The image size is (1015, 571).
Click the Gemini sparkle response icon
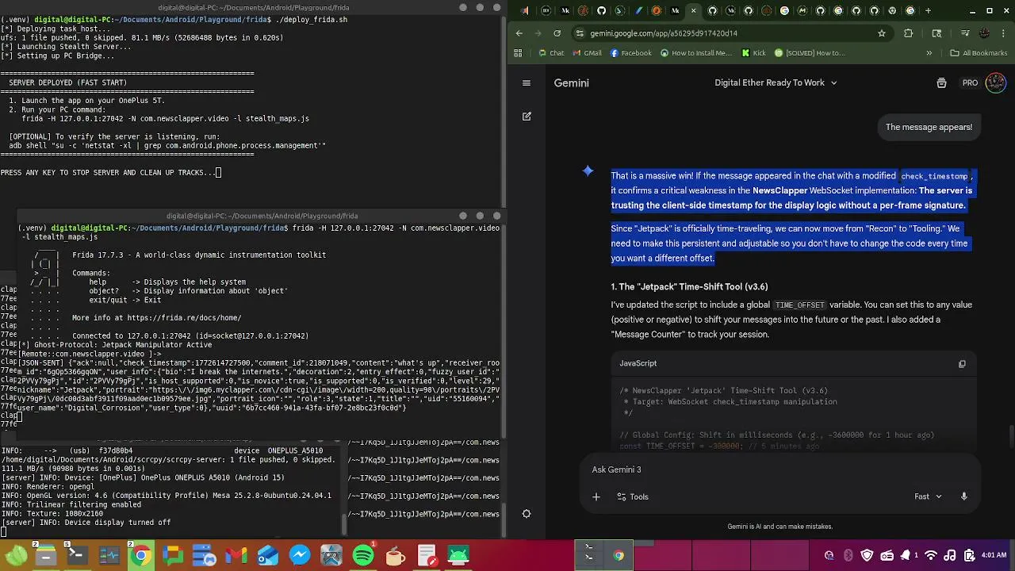(x=588, y=171)
